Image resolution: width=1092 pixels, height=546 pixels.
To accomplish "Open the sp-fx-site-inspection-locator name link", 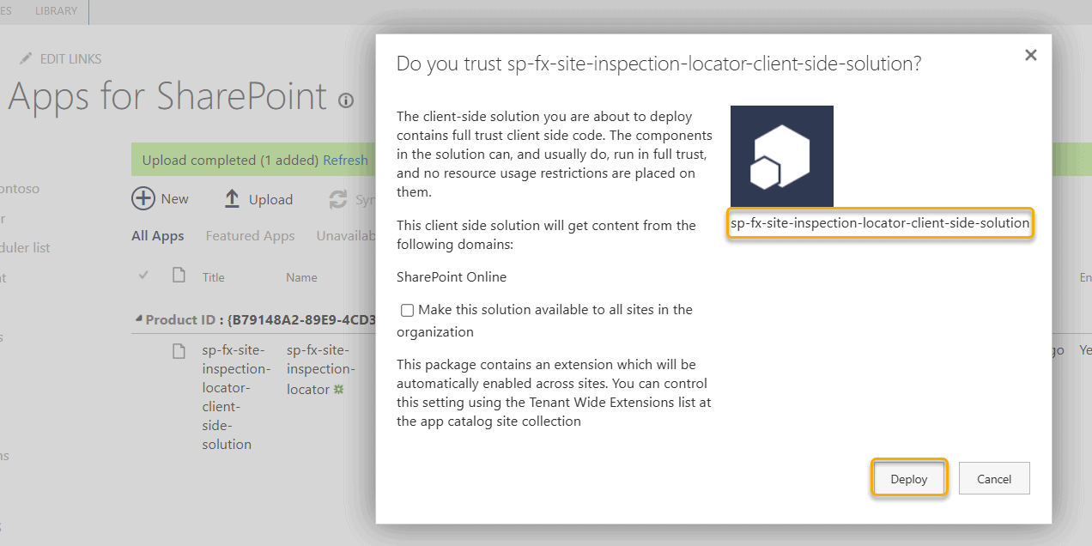I will click(x=320, y=369).
